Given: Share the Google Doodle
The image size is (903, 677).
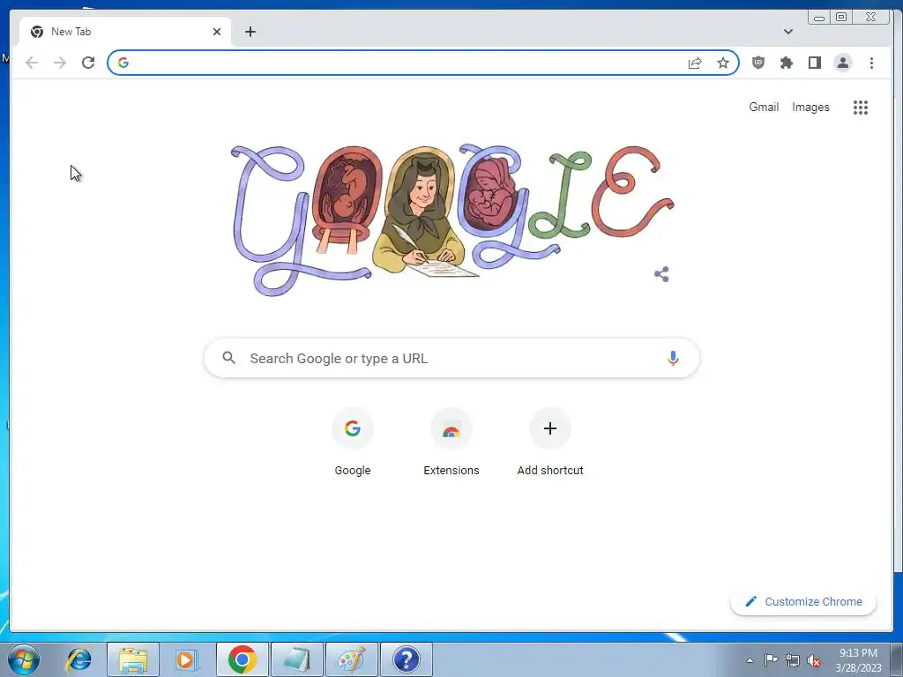Looking at the screenshot, I should pos(661,274).
